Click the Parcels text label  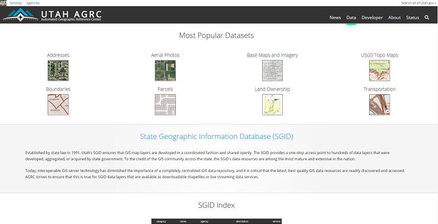[165, 89]
